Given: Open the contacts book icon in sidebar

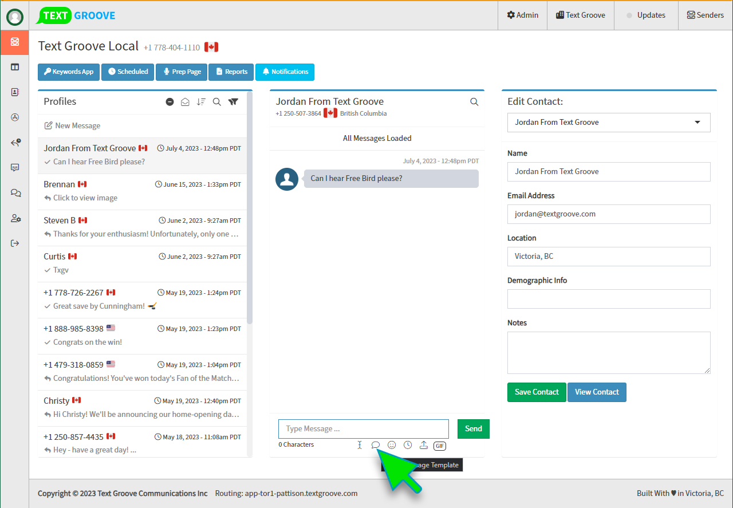Looking at the screenshot, I should (15, 92).
